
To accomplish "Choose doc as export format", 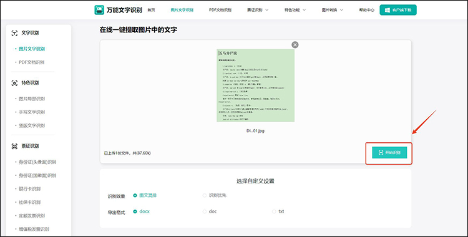I will (210, 211).
